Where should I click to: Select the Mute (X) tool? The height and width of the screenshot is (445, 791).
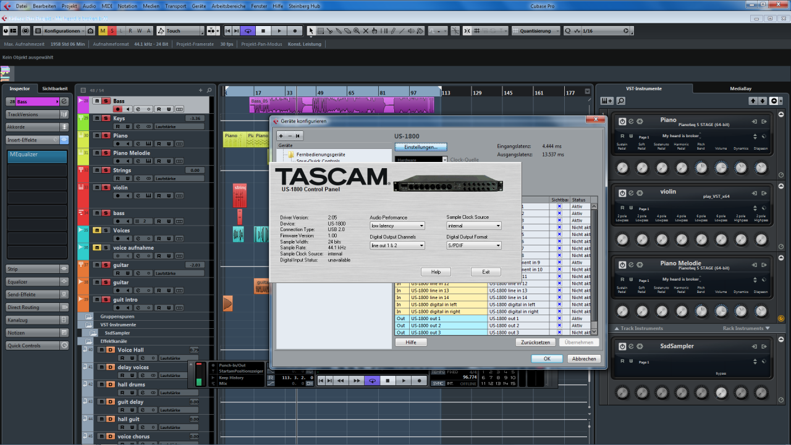pyautogui.click(x=366, y=31)
